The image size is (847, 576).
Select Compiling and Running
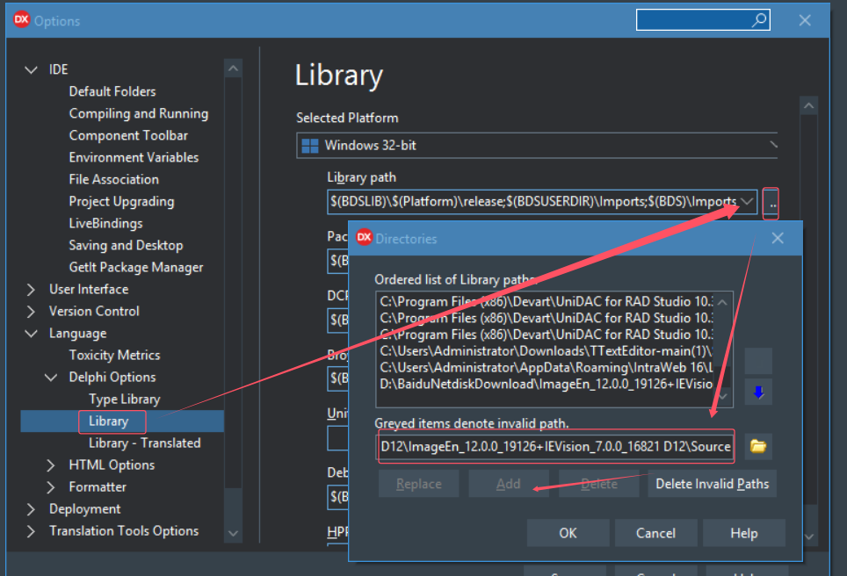[x=138, y=113]
